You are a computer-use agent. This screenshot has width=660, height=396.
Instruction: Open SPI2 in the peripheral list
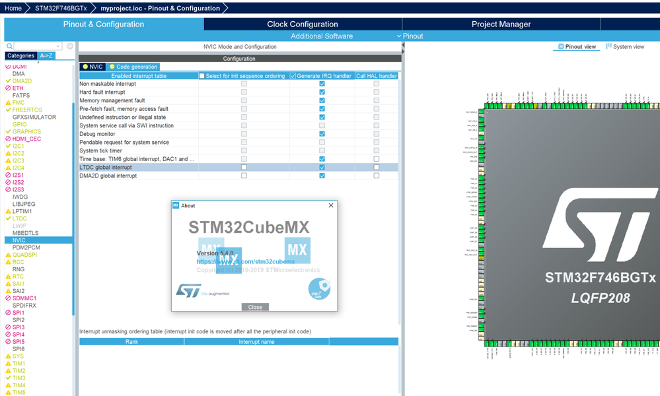click(18, 320)
